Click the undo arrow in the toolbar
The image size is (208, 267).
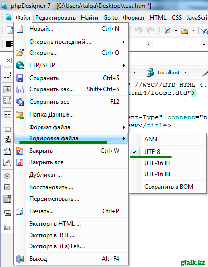pyautogui.click(x=139, y=31)
